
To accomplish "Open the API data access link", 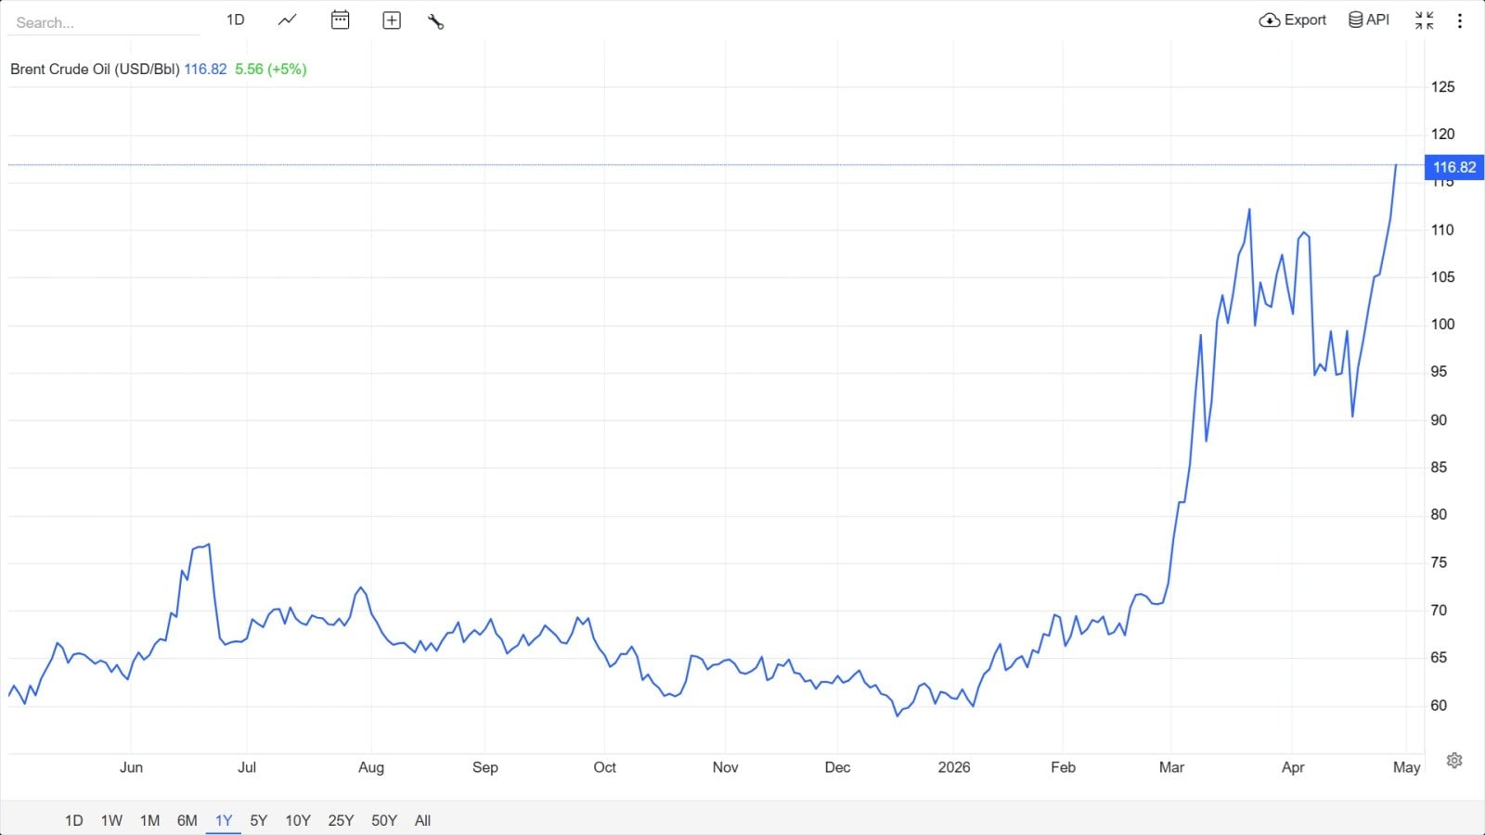I will pos(1369,19).
